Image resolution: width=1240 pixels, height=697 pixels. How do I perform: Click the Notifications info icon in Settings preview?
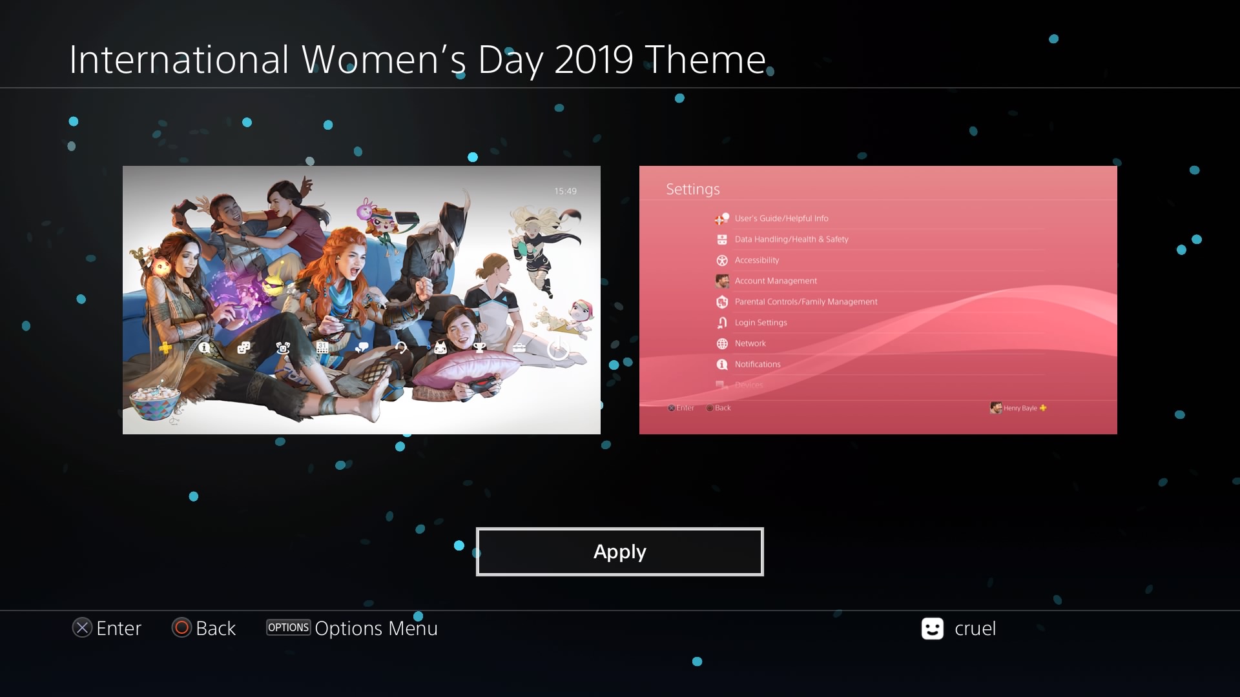click(x=722, y=364)
